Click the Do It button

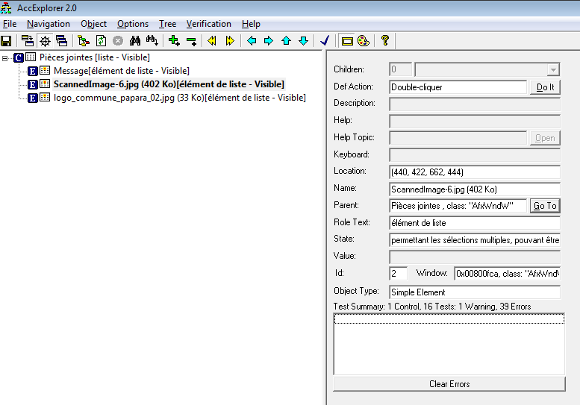pos(545,87)
